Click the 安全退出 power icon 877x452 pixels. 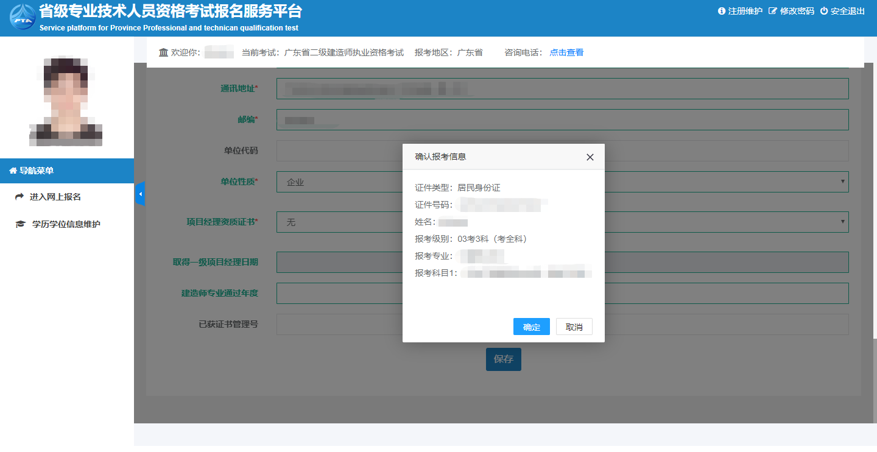(824, 11)
